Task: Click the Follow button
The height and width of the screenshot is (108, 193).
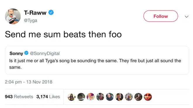Action: [161, 16]
